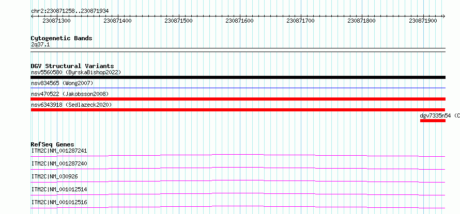Click the ITM2C NM_001012516 magenta gene line
Viewport: 460px width, 214px height.
coord(238,207)
